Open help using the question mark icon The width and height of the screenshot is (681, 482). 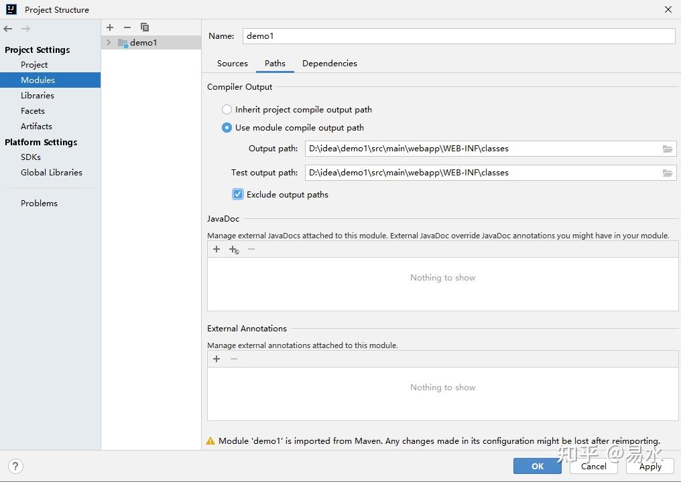[15, 466]
